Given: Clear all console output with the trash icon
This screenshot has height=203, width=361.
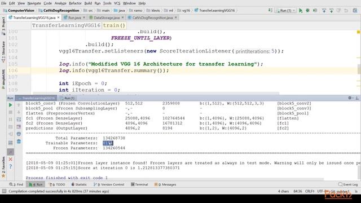Looking at the screenshot, I should pos(19,142).
